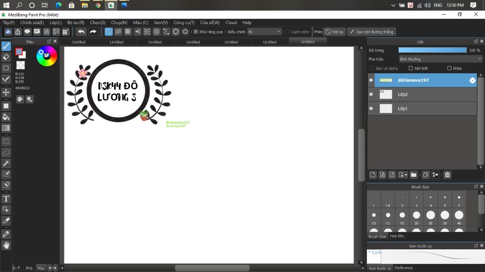This screenshot has height=272, width=485.
Task: Toggle Khử răng cưa anti-aliasing checkbox
Action: click(196, 32)
